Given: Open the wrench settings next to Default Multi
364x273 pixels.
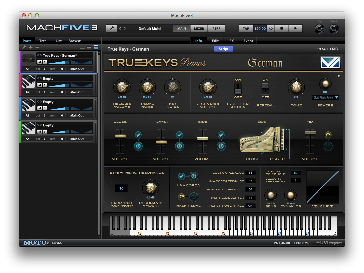Looking at the screenshot, I should 112,28.
